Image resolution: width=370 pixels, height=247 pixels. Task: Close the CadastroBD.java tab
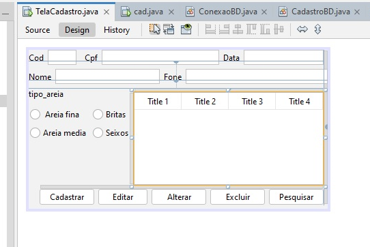357,12
